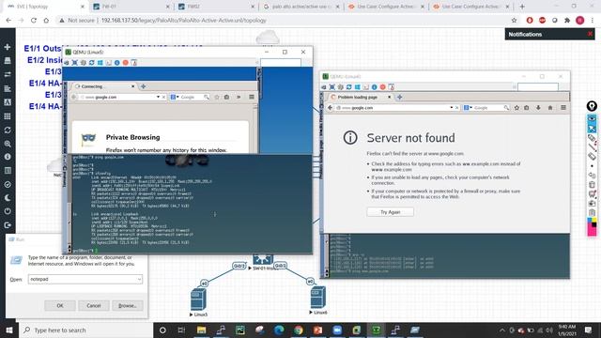Click the trash bin icon in annotation toolbar
Viewport: 601px width, 338px height.
(x=592, y=185)
